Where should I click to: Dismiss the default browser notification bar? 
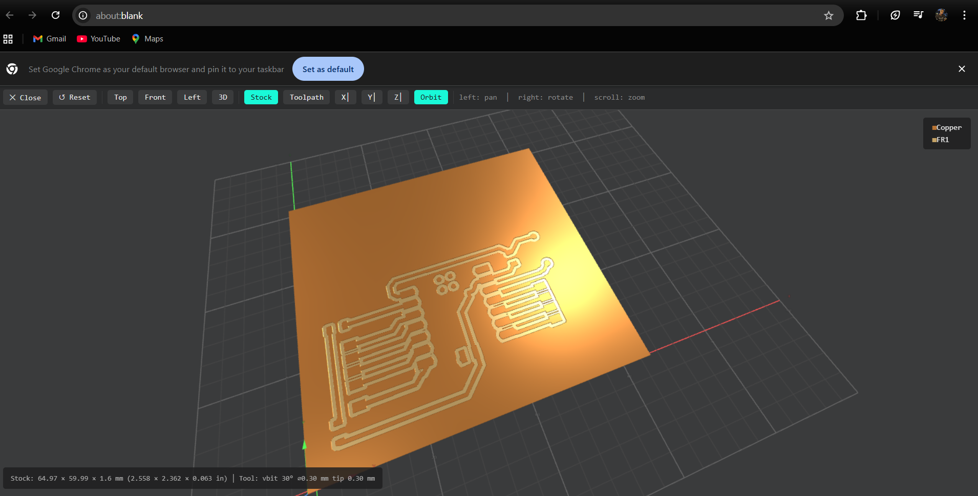pyautogui.click(x=962, y=69)
